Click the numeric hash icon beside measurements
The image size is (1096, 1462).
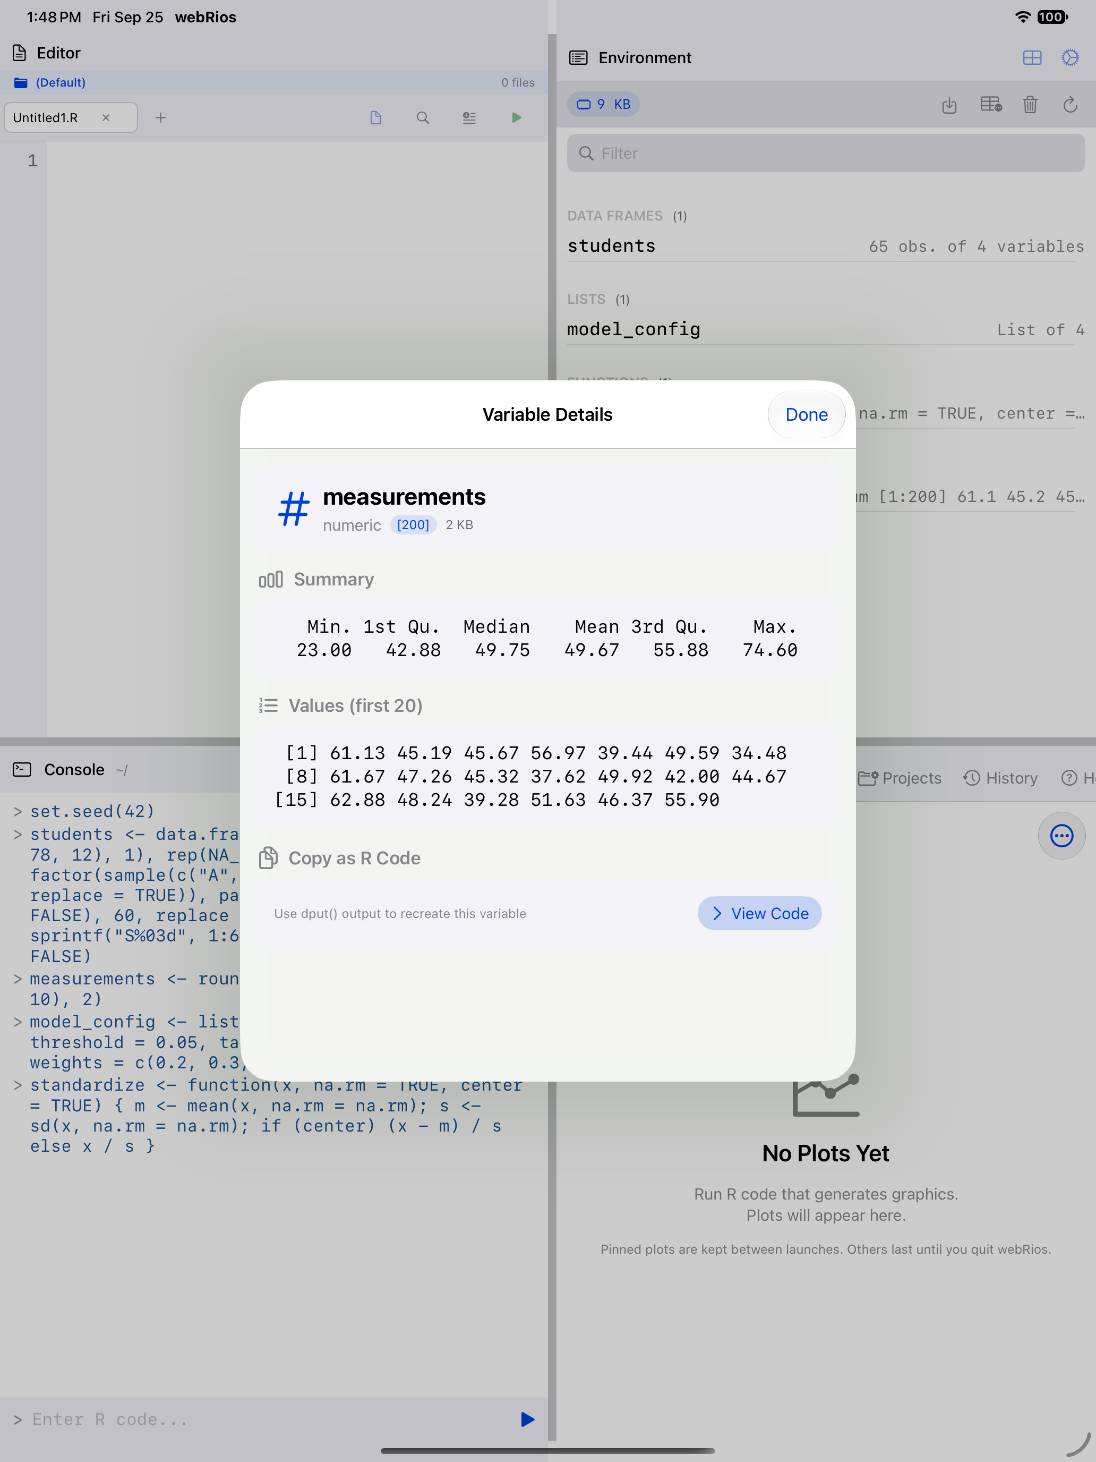[294, 509]
